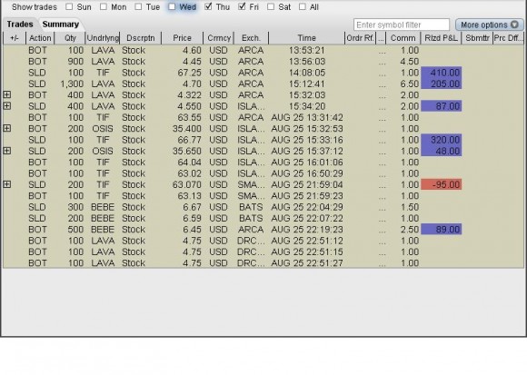
Task: Sort by the Undrlyng column header
Action: pos(103,38)
